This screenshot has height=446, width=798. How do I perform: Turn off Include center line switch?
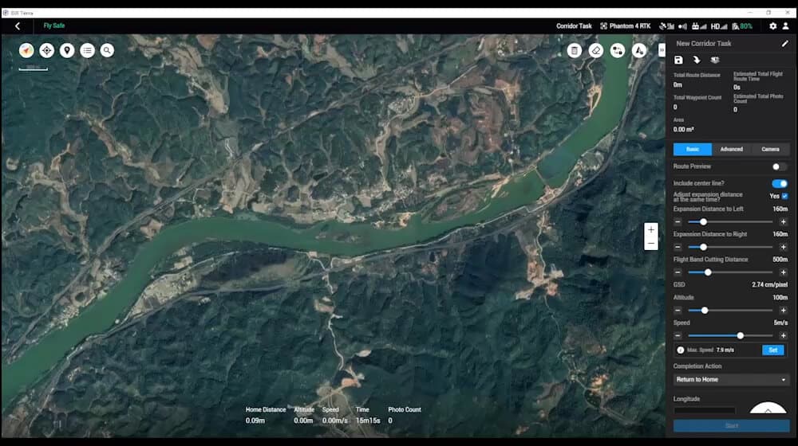tap(779, 183)
